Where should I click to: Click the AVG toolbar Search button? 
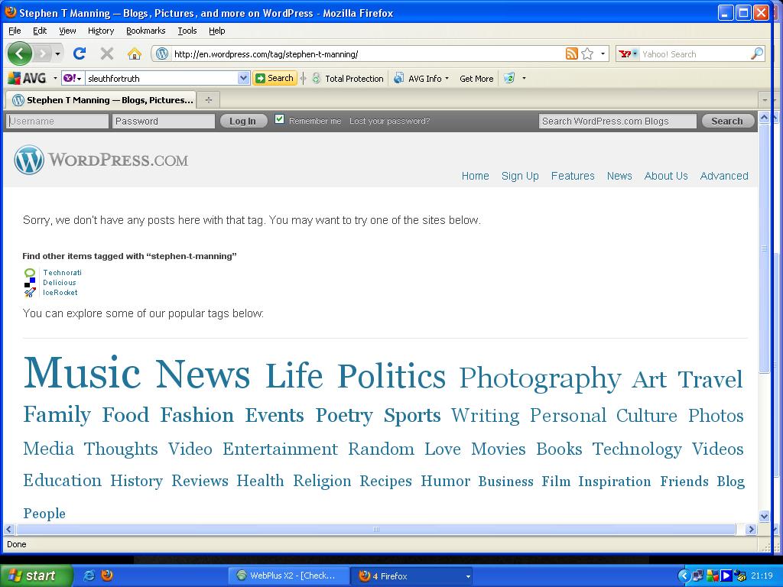[275, 79]
